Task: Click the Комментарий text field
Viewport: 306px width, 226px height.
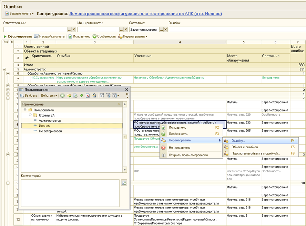Action: tap(70, 193)
